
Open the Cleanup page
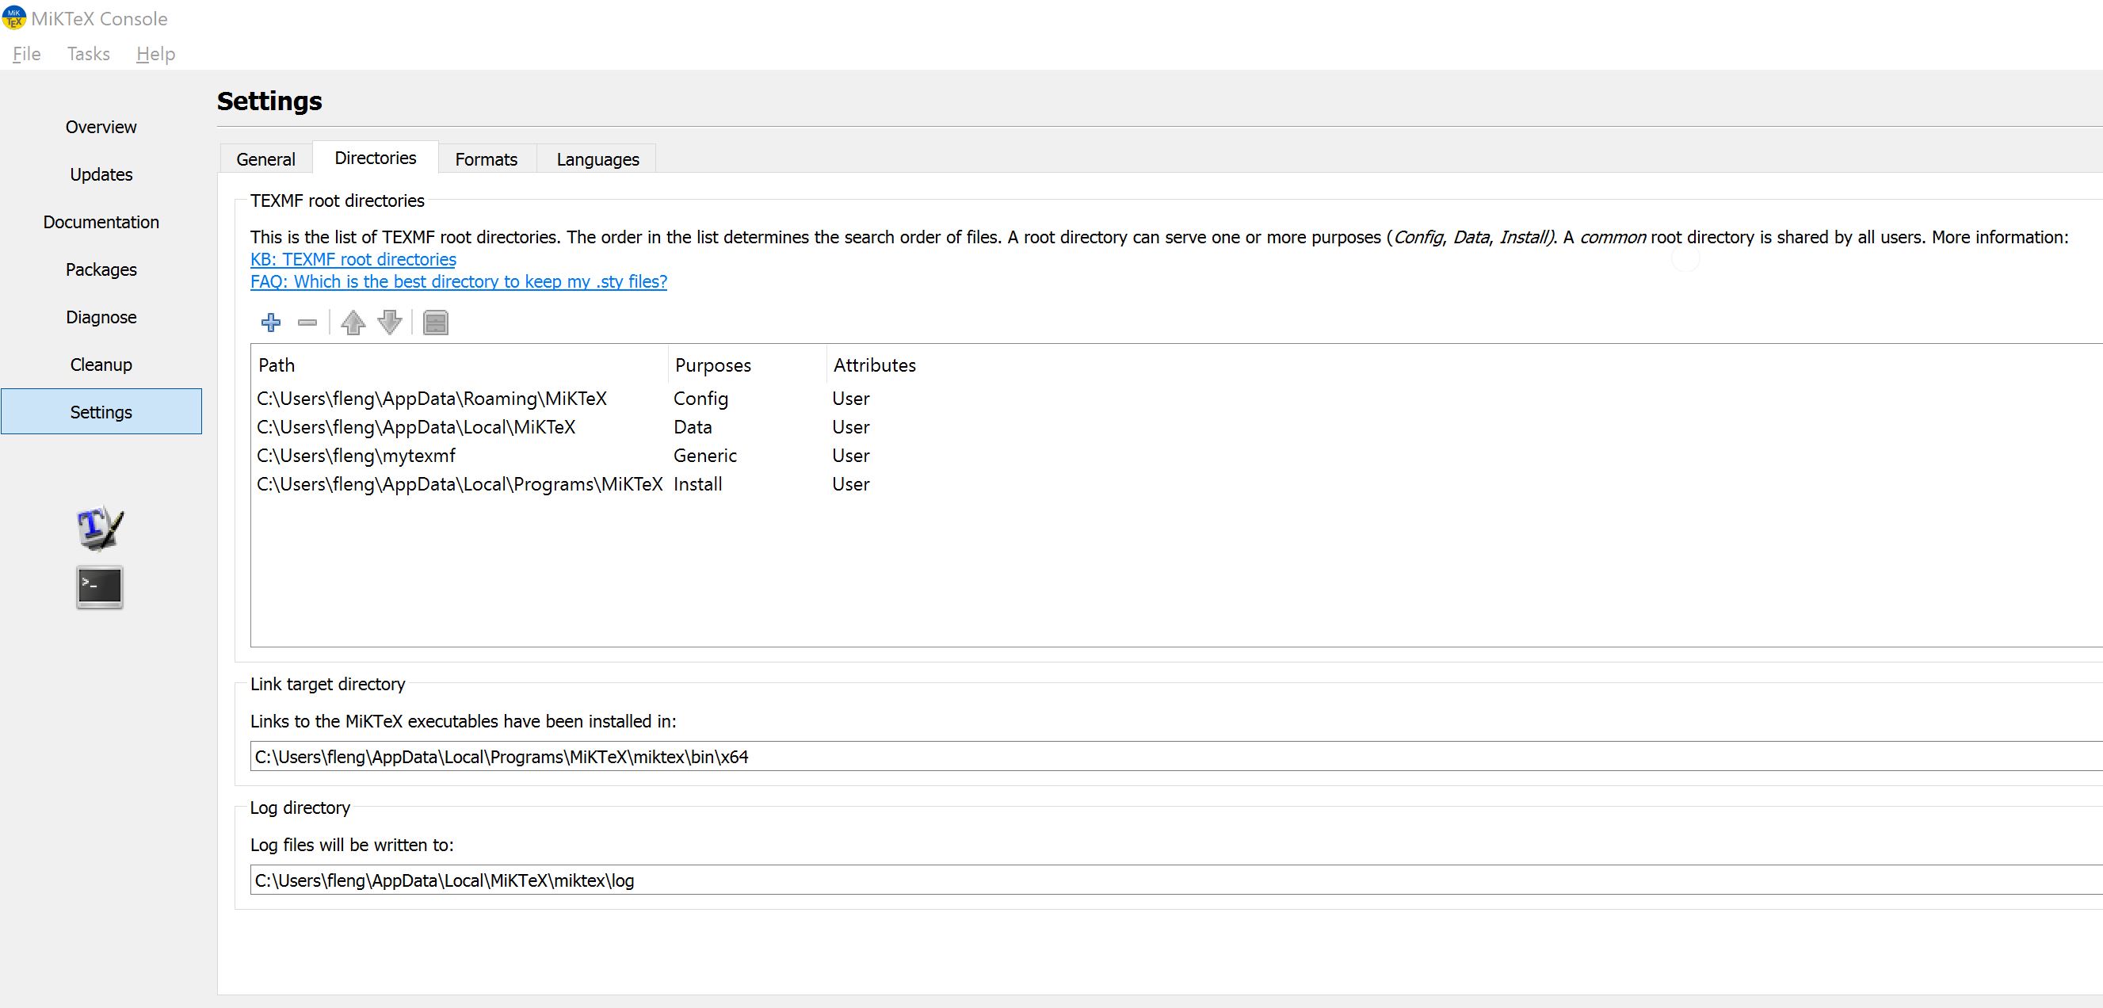point(101,364)
